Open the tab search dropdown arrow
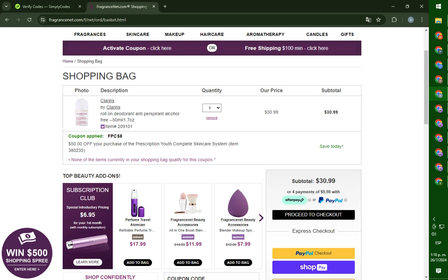 tap(6, 6)
